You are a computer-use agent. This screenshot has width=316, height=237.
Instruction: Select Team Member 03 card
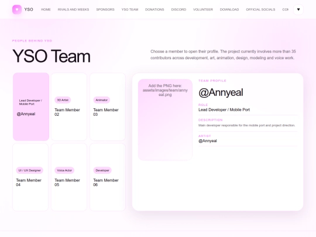[x=108, y=107]
